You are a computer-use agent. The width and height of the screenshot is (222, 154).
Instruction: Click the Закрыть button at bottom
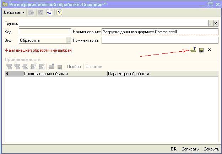(x=211, y=149)
